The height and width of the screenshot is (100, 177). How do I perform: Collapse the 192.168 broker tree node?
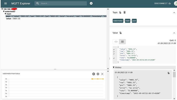pos(2,9)
